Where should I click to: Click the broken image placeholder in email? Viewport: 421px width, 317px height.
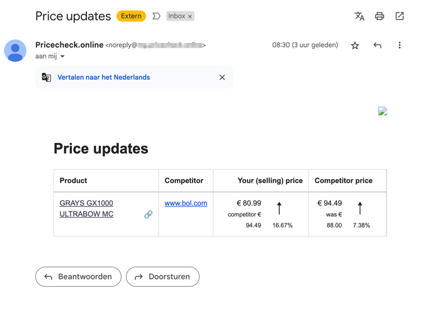[382, 111]
